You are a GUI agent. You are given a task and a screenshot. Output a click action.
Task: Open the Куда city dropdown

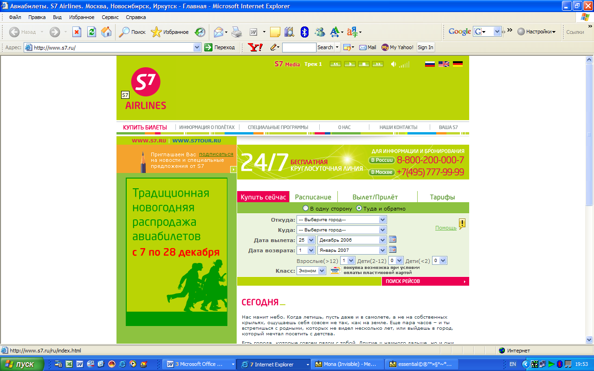tap(342, 230)
